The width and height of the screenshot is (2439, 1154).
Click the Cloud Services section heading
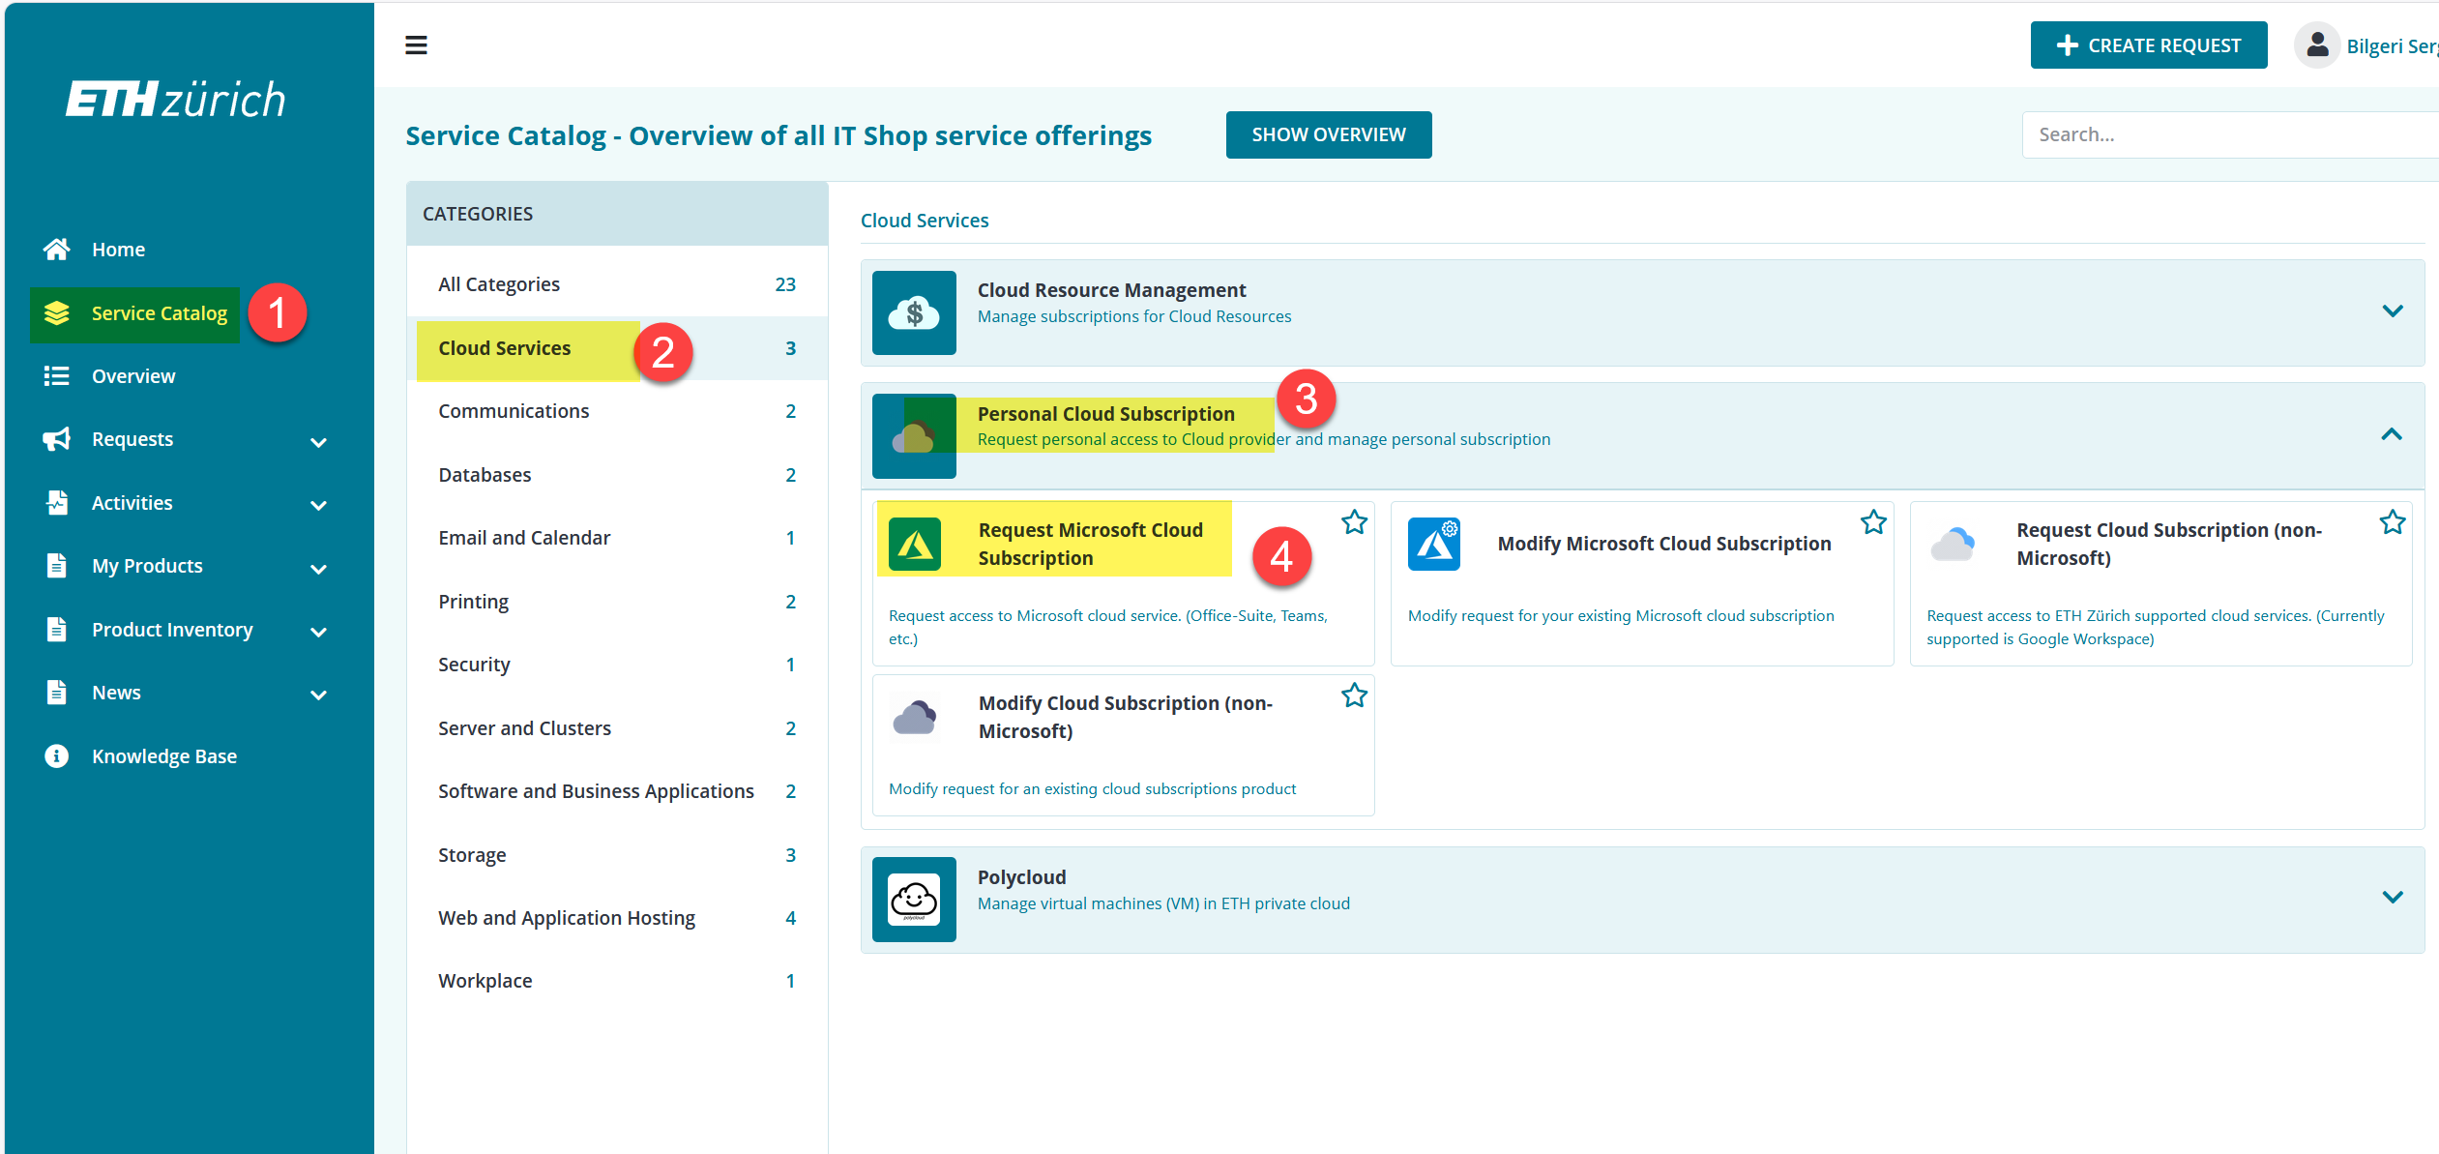click(925, 221)
